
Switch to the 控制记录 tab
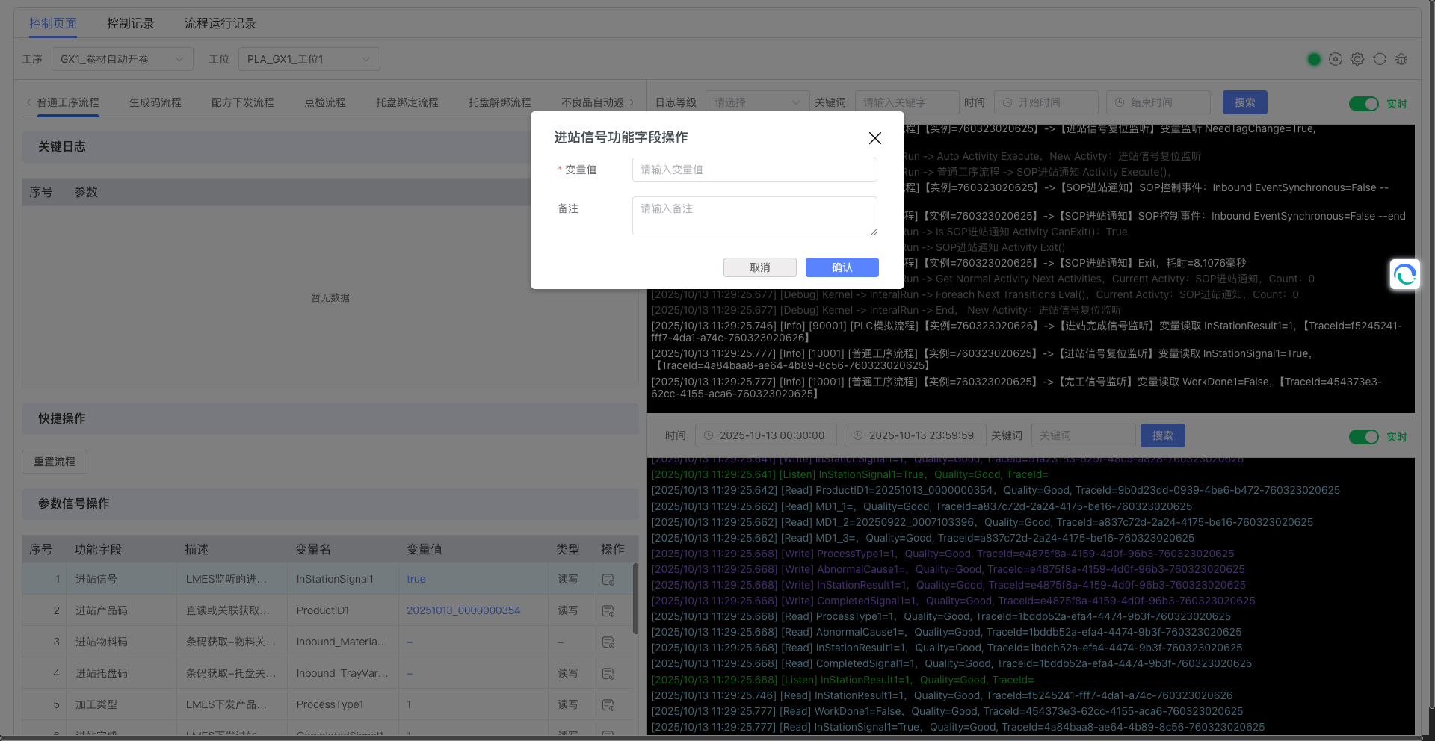(x=130, y=24)
